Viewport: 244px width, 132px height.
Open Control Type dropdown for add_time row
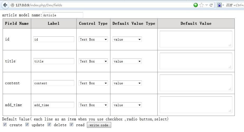click(x=93, y=105)
